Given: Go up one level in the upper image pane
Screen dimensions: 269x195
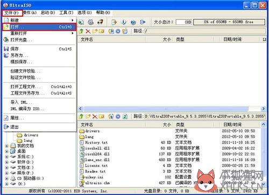Looking at the screenshot, I should 81,31.
